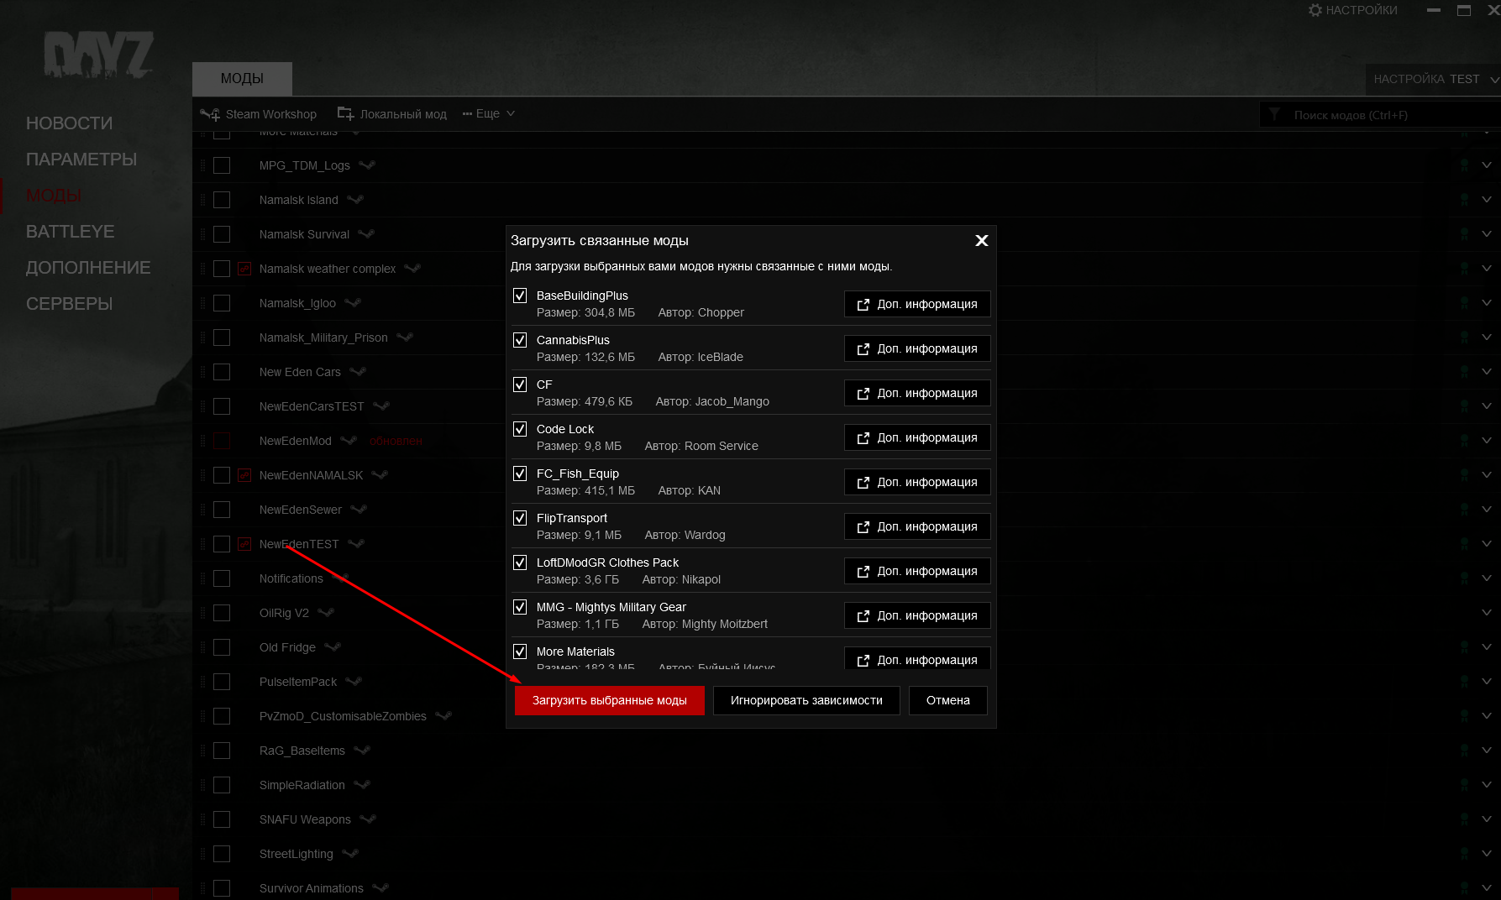Open Доп. информация for Code Lock

[x=917, y=437]
